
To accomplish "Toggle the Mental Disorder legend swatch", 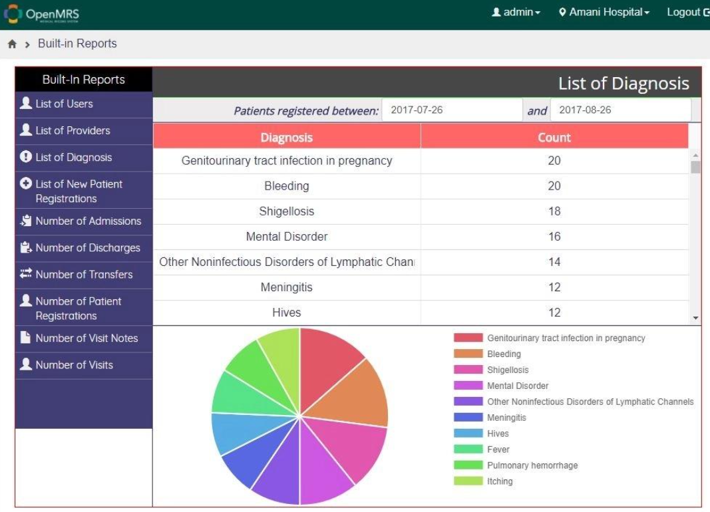I will pyautogui.click(x=468, y=386).
